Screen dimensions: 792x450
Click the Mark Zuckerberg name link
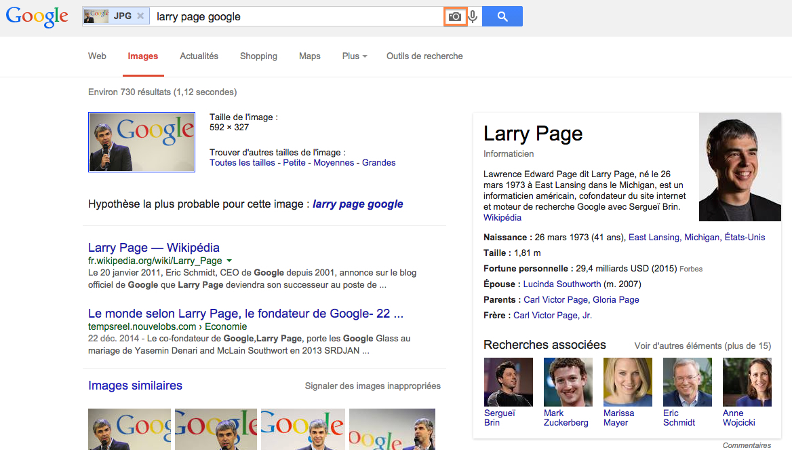[566, 417]
